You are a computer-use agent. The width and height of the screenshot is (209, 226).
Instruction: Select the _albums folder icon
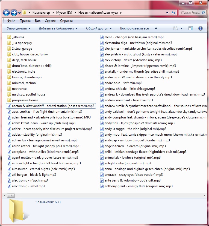9,37
